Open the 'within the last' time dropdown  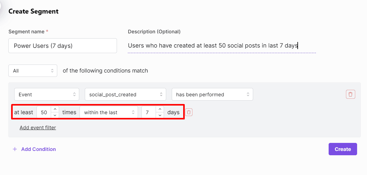pos(109,112)
